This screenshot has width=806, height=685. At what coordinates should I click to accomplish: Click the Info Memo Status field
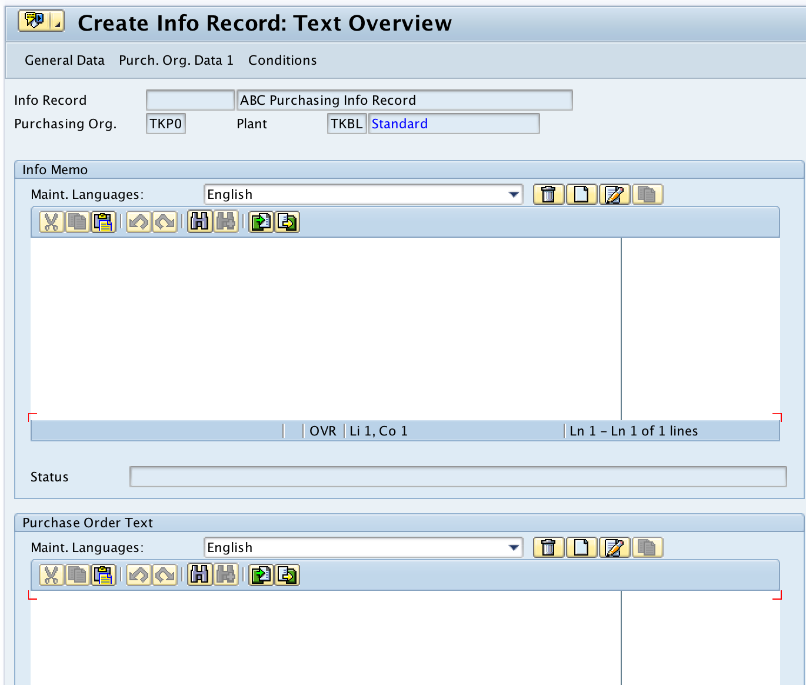click(x=458, y=477)
